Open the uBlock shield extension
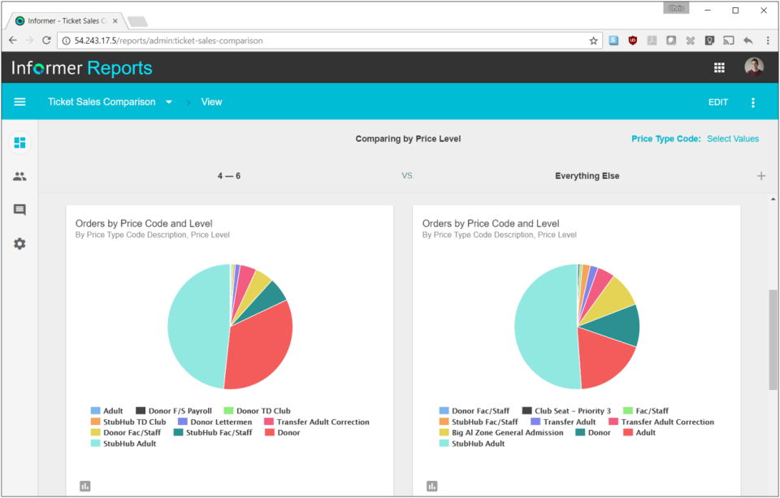 click(633, 41)
